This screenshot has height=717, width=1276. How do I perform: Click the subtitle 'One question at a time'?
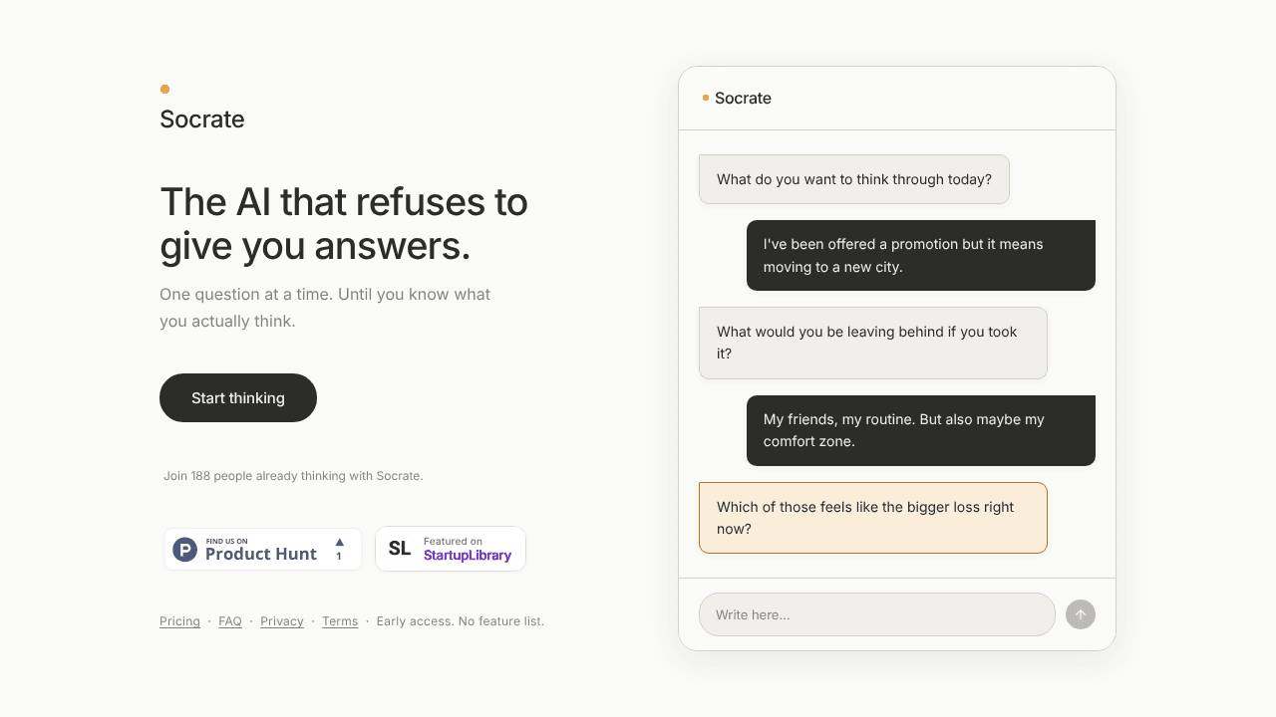point(325,308)
